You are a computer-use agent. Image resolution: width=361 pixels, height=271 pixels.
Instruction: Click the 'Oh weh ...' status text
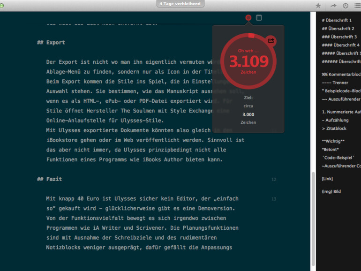point(248,51)
